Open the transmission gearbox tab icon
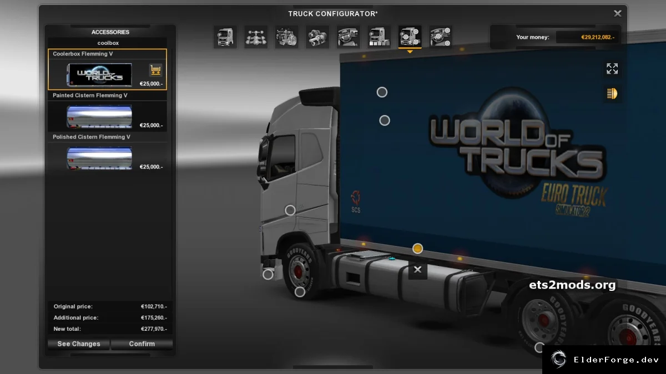 (317, 37)
